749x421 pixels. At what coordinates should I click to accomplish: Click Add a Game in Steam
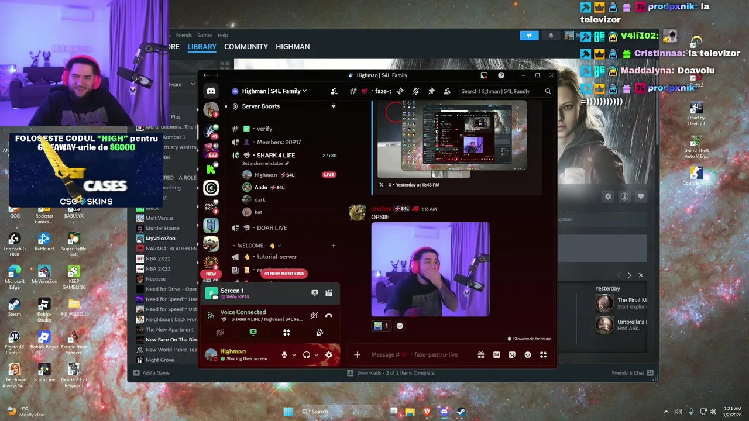(x=152, y=373)
